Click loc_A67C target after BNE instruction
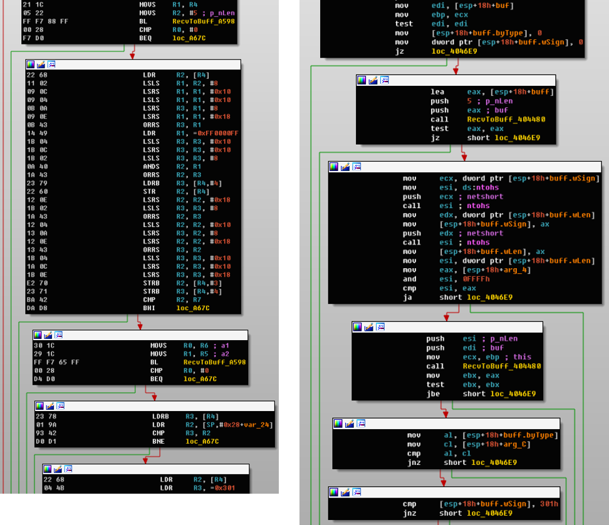 [204, 441]
